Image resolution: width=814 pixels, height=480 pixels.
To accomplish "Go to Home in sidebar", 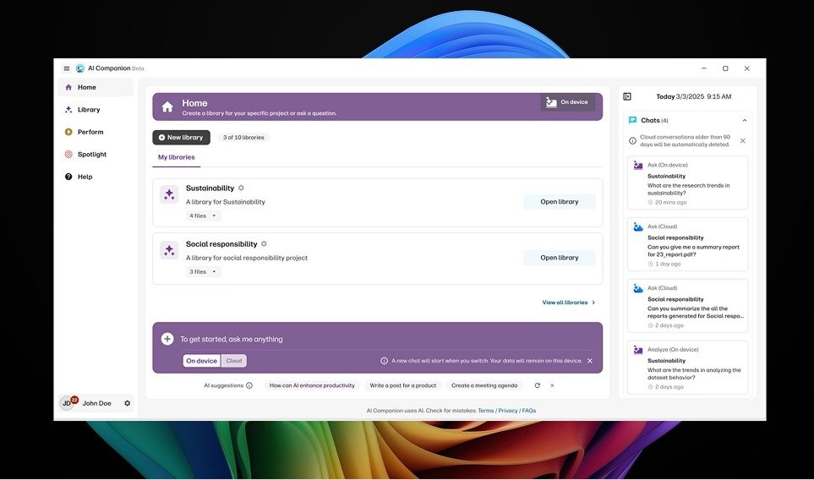I will (x=96, y=87).
